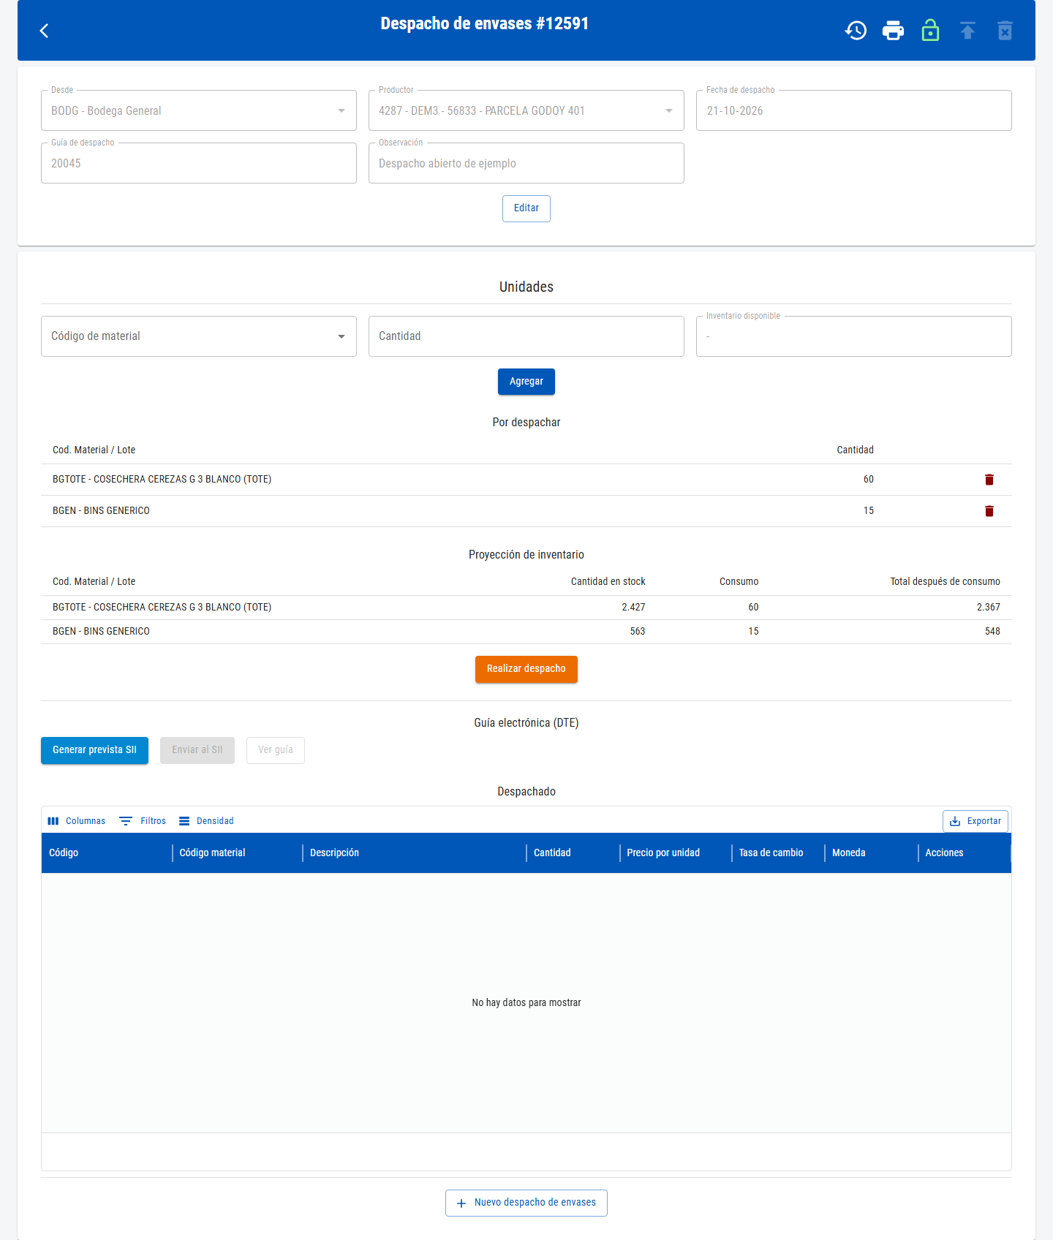Screen dimensions: 1053x1240
Task: Click Nuevo despacho de envases button
Action: pyautogui.click(x=526, y=1203)
